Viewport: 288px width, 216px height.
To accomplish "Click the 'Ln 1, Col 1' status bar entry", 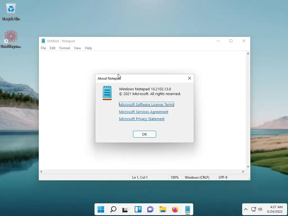I will tap(140, 177).
